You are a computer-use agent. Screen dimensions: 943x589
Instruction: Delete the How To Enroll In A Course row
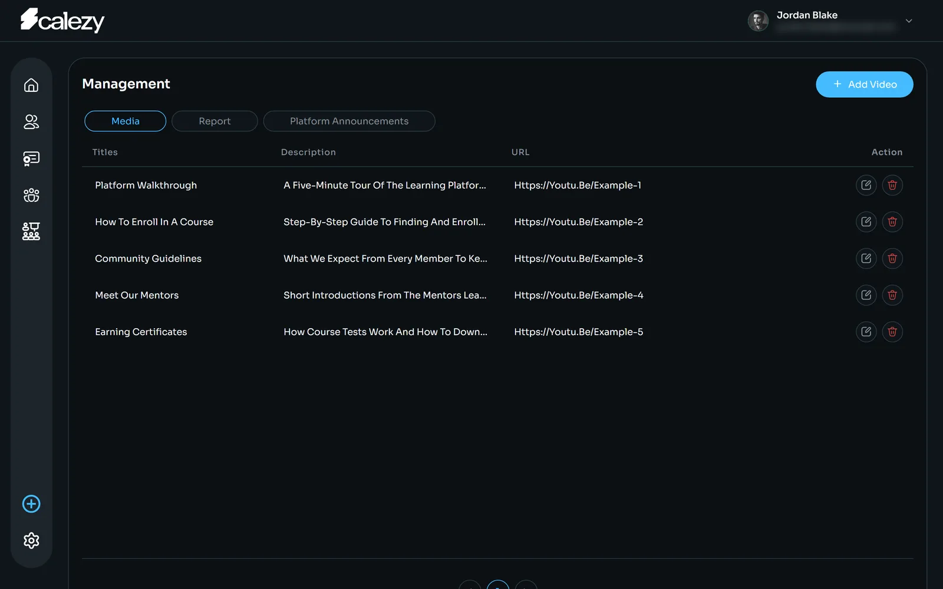coord(892,221)
